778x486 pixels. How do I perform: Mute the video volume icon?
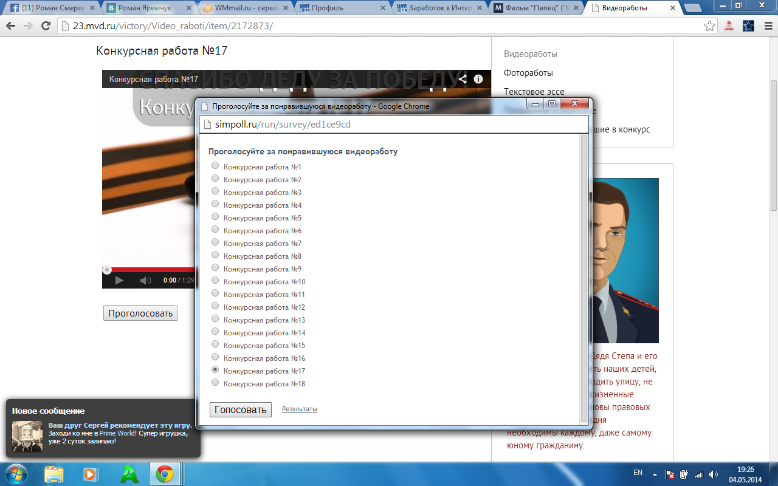click(145, 280)
